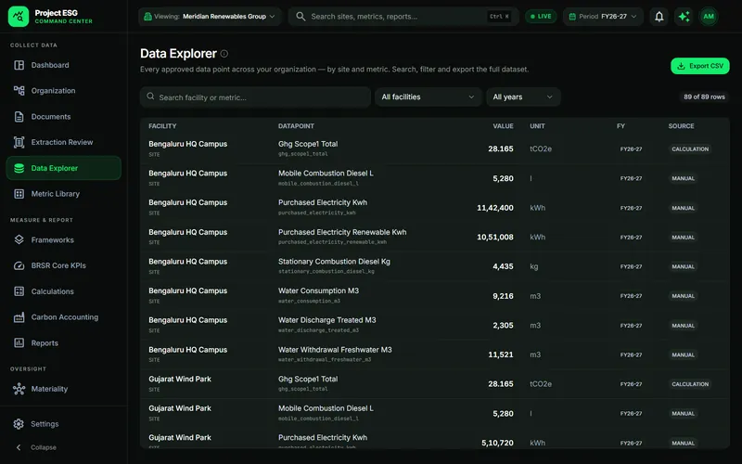This screenshot has height=464, width=742.
Task: Click the info icon beside Data Explorer
Action: [x=224, y=54]
